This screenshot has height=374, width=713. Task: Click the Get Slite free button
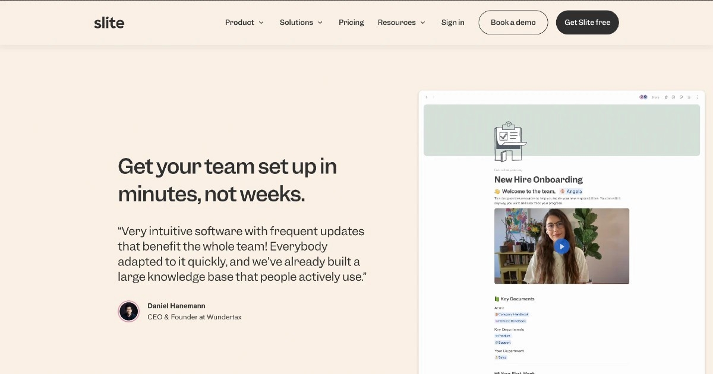(587, 23)
